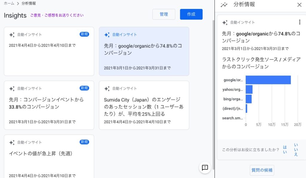Click the yahoo/organic bar in chart

[x=249, y=89]
